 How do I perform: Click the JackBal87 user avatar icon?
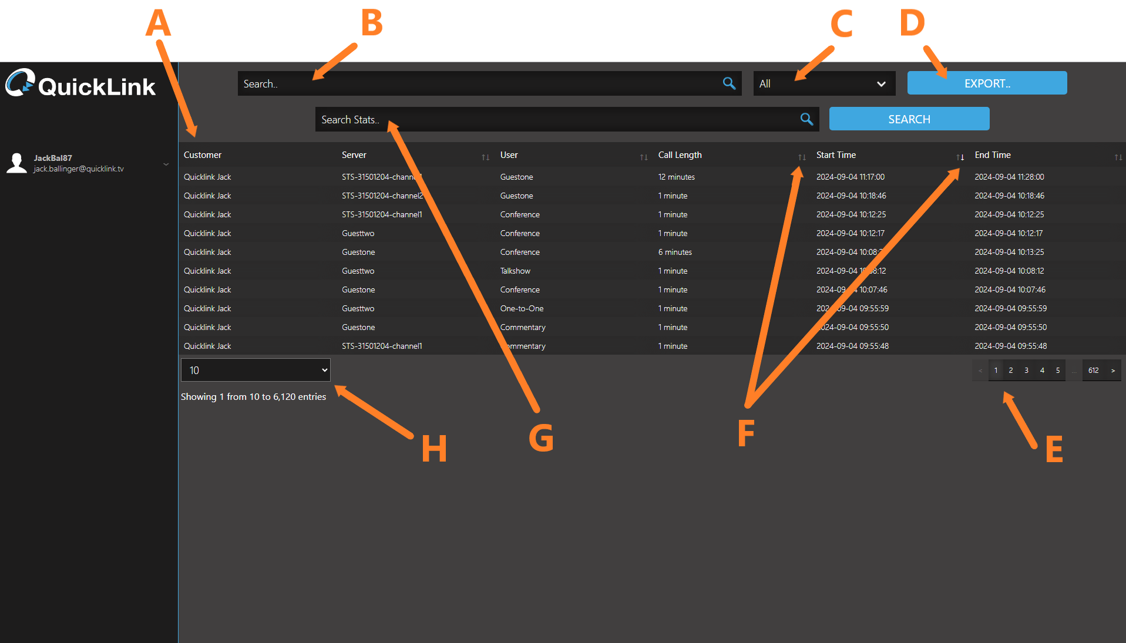coord(16,163)
